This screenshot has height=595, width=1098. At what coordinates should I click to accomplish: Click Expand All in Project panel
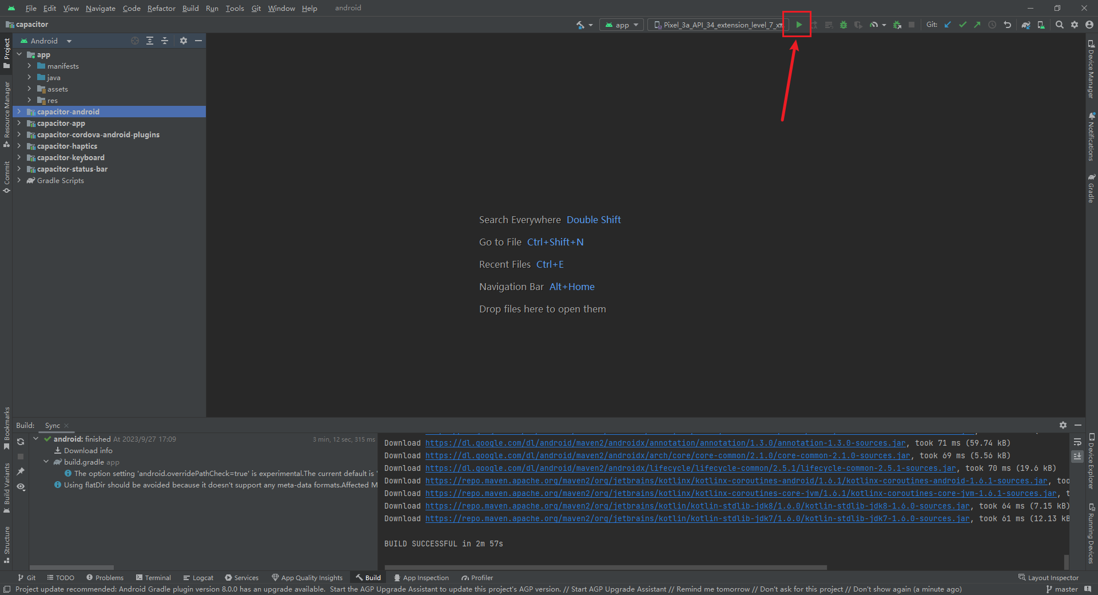pyautogui.click(x=150, y=41)
